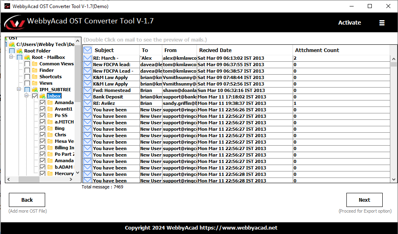Check the Finder folder checkbox

(27, 70)
